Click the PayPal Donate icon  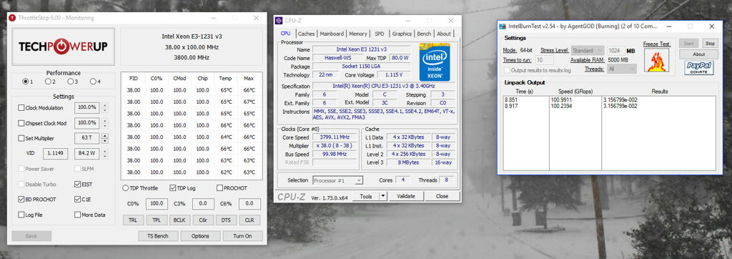click(698, 68)
